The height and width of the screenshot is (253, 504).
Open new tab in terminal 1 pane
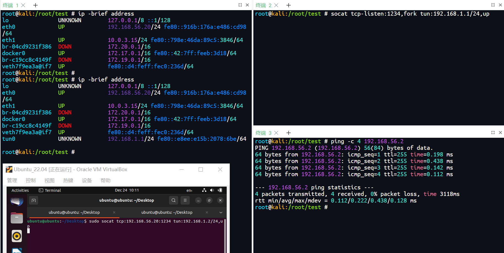(x=35, y=5)
